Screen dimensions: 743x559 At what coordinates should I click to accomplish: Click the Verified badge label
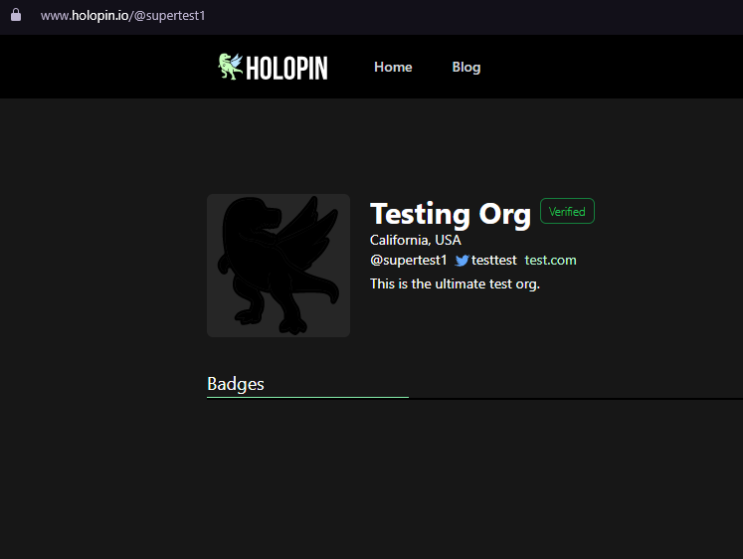pos(567,211)
